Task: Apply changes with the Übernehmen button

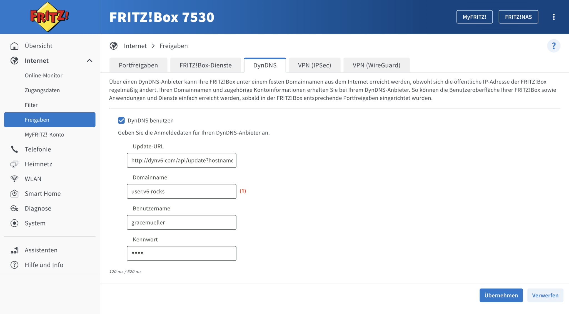Action: (501, 295)
